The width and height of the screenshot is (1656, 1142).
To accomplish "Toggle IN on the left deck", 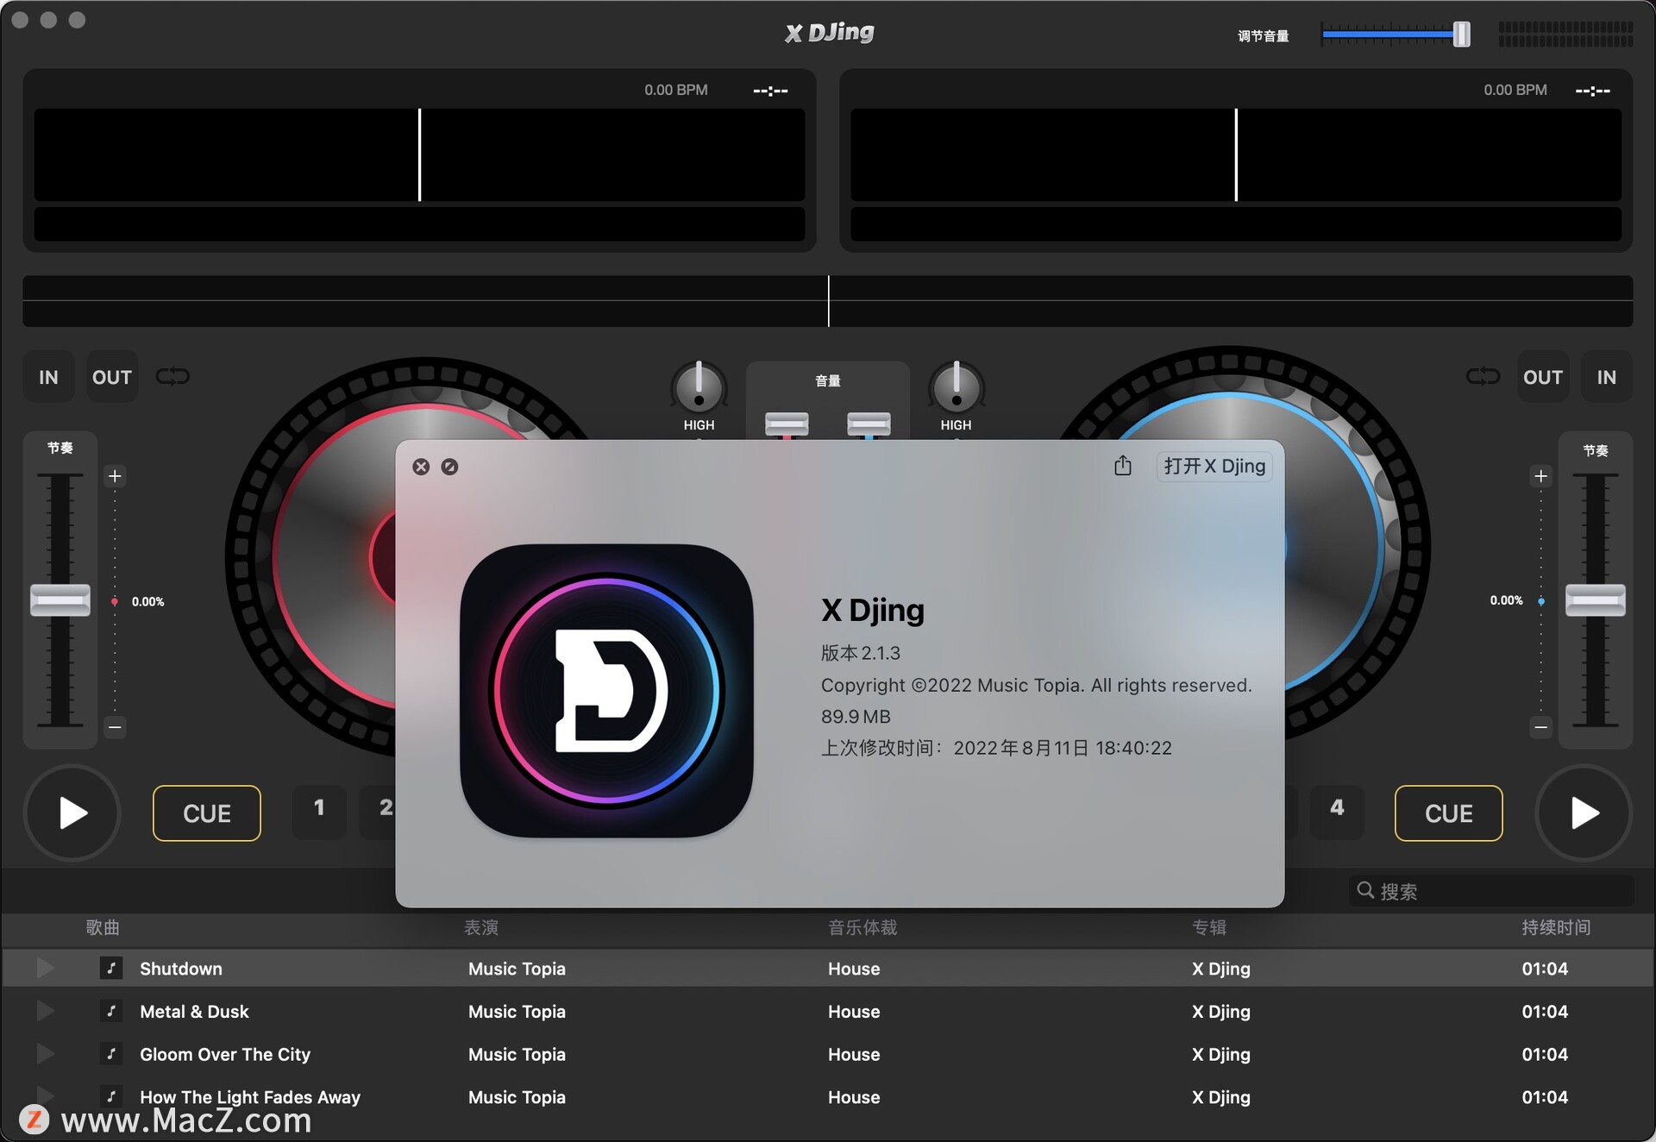I will click(47, 377).
